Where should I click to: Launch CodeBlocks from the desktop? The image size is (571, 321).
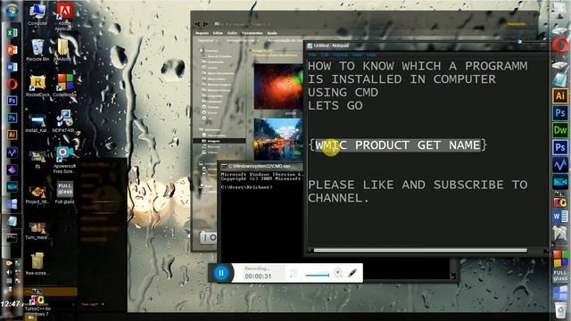(x=65, y=86)
